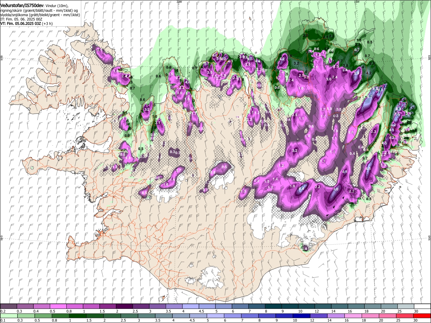This screenshot has height=323, width=431.
Task: Click the 0.1 label on the lower scale
Action: click(x=3, y=320)
